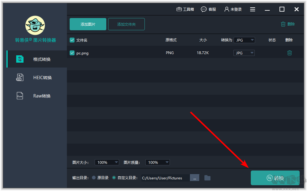Open pc.png row JPG format dropdown
The width and height of the screenshot is (307, 191).
pyautogui.click(x=244, y=53)
